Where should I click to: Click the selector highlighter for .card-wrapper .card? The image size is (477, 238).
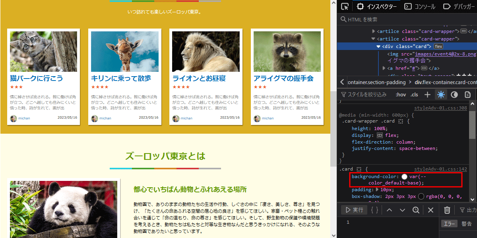point(401,121)
